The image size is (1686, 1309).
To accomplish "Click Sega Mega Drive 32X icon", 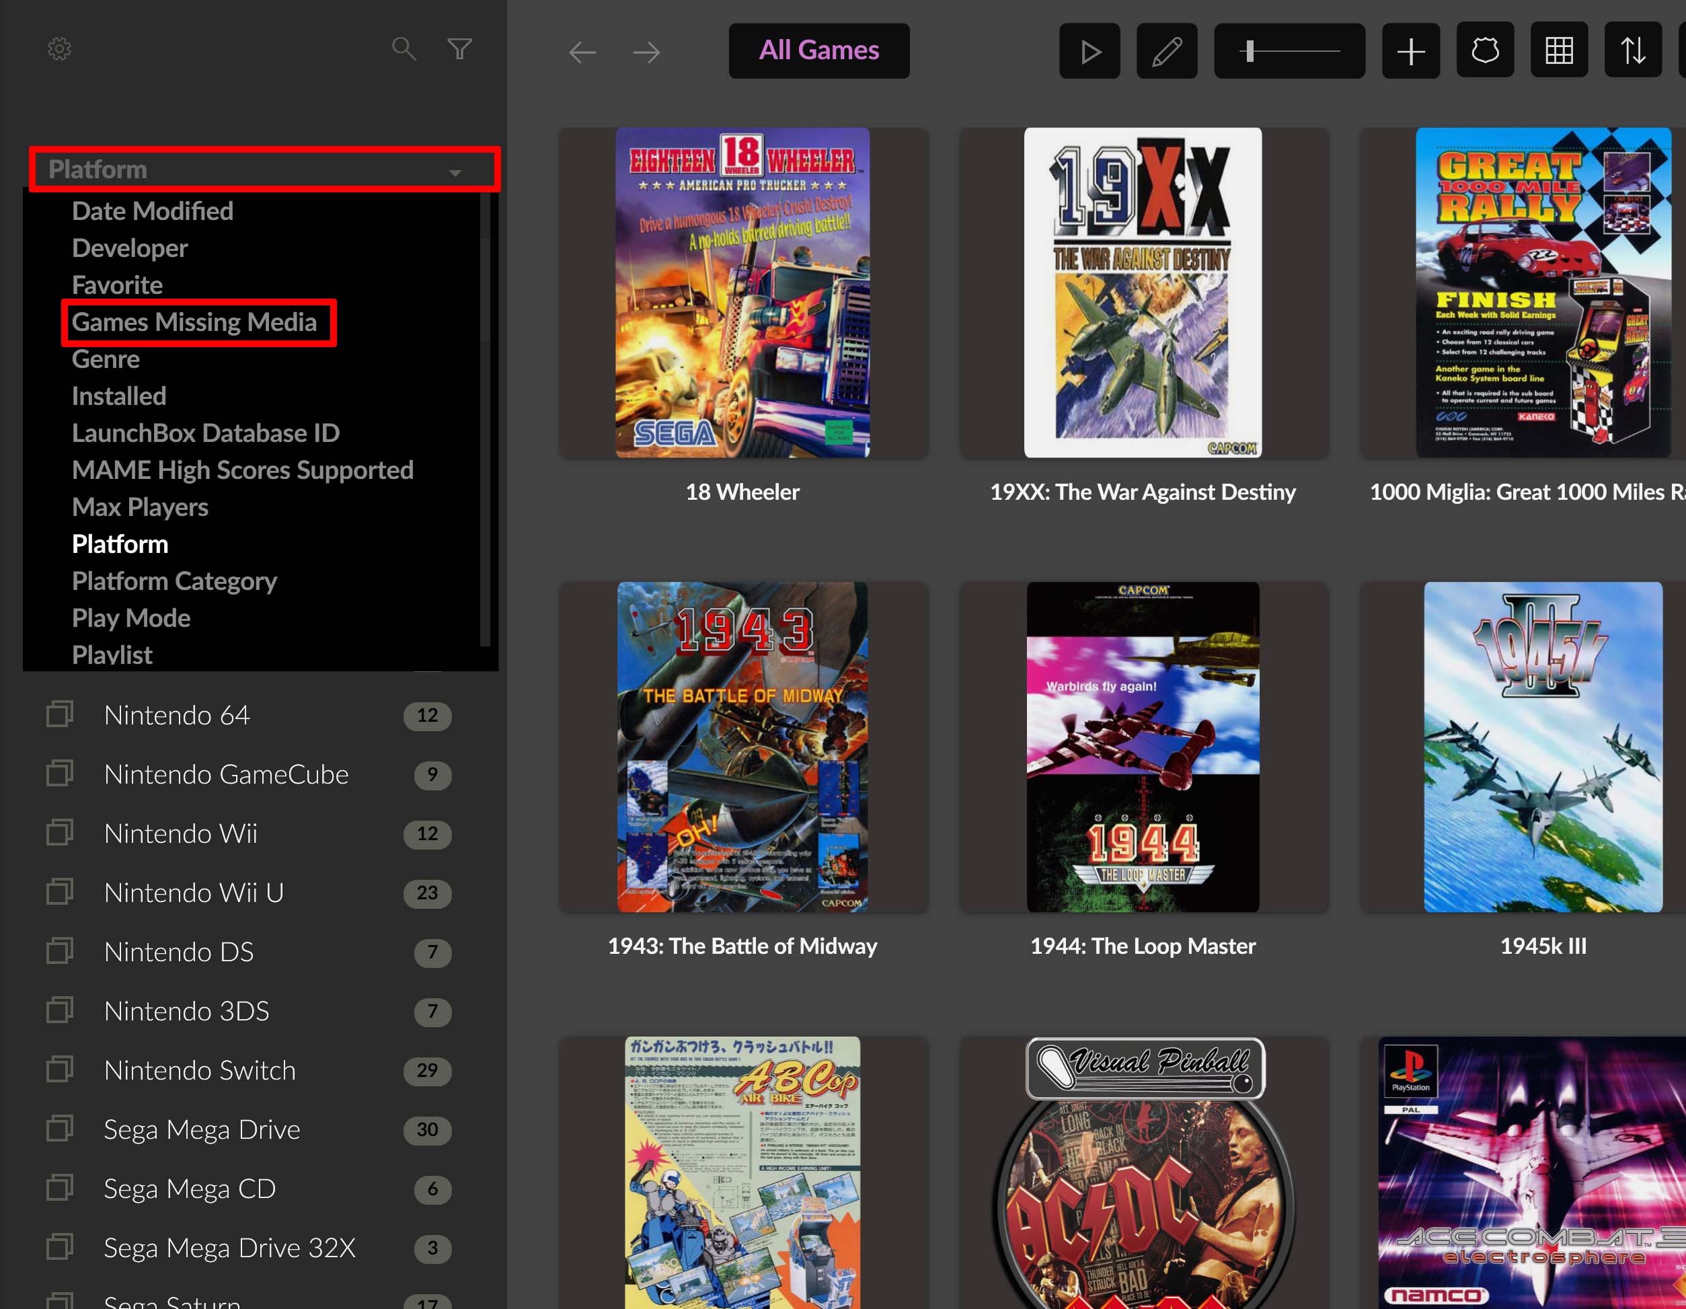I will pyautogui.click(x=59, y=1247).
